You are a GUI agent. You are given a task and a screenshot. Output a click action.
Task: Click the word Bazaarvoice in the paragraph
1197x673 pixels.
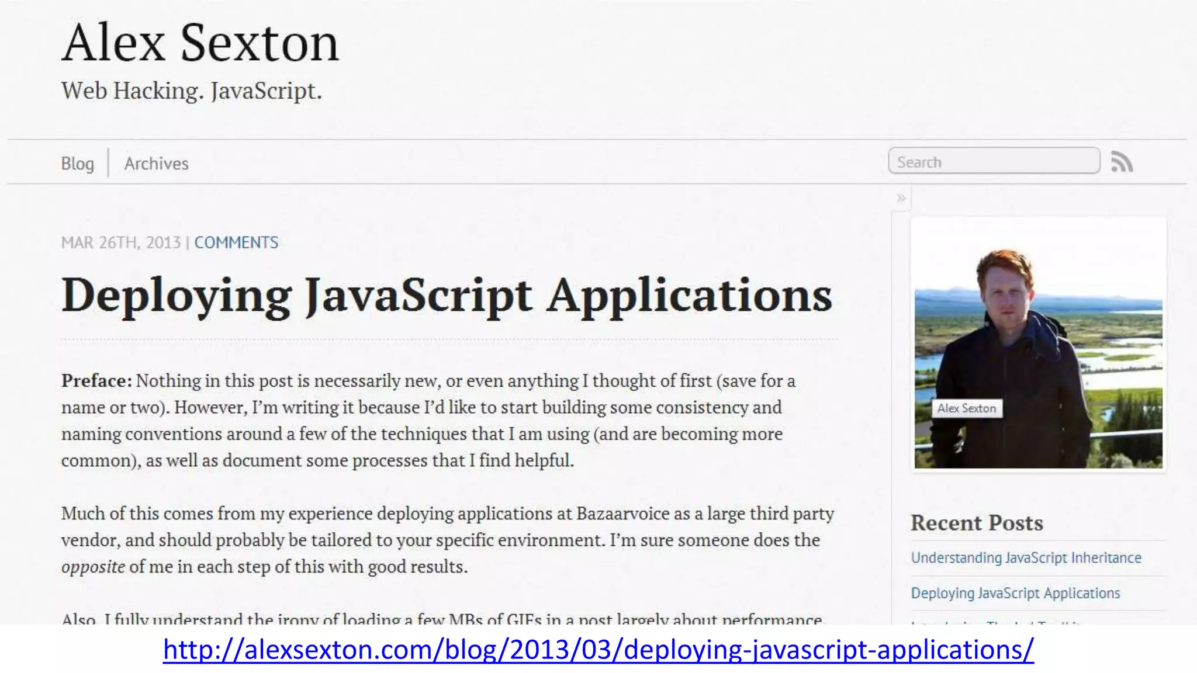click(x=622, y=514)
